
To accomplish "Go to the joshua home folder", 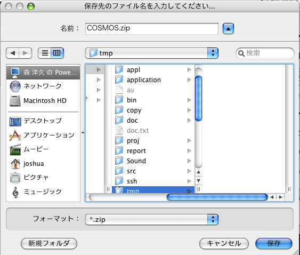I will [43, 164].
